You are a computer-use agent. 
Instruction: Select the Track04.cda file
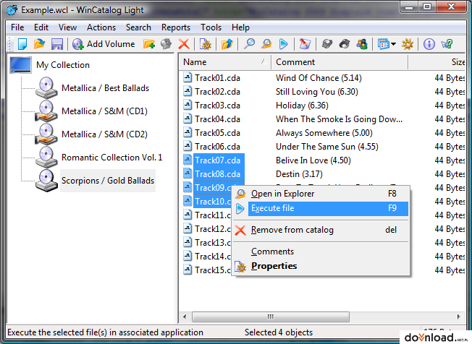coord(217,119)
